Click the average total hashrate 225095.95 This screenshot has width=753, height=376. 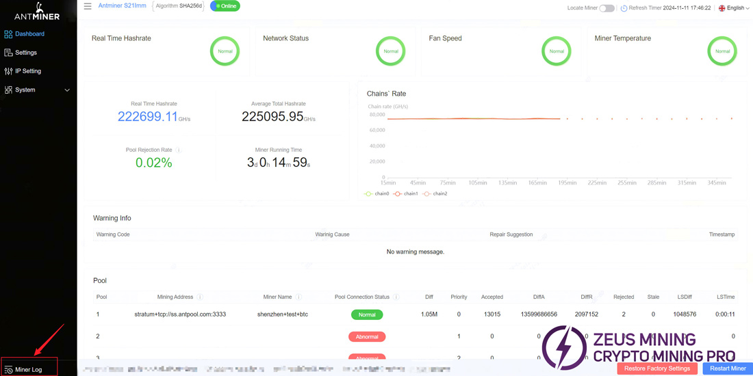click(272, 116)
